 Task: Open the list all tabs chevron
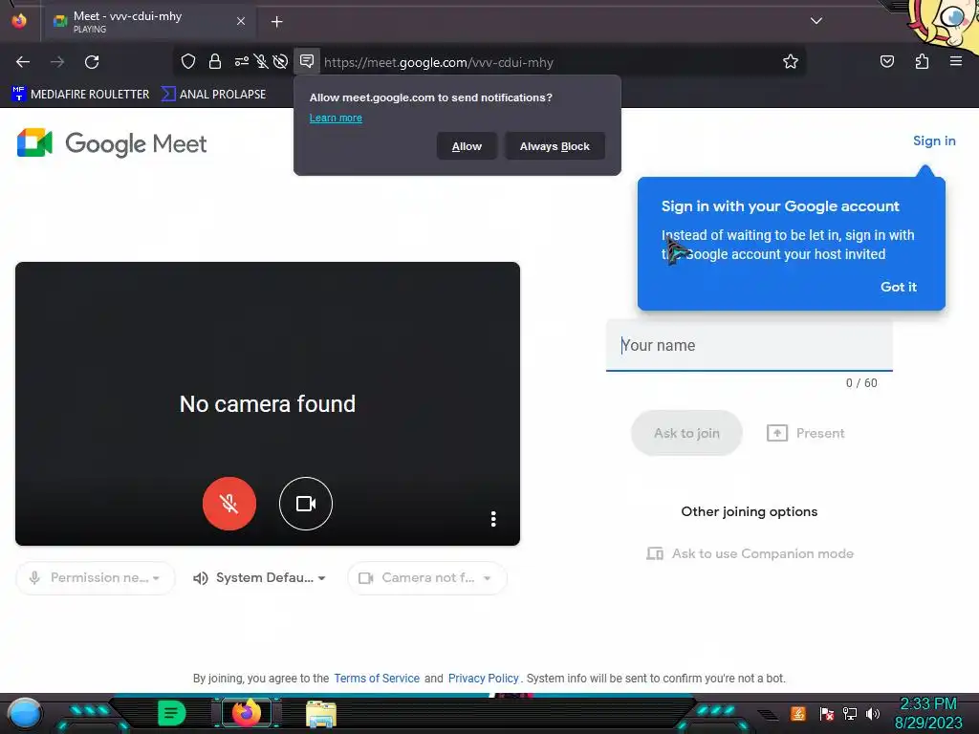coord(816,21)
